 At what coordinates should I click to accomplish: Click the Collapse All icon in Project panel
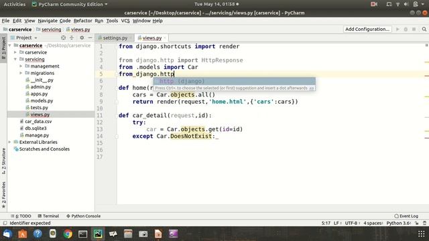(x=72, y=37)
